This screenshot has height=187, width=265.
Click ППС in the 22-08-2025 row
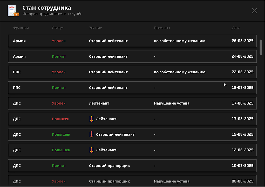17,72
